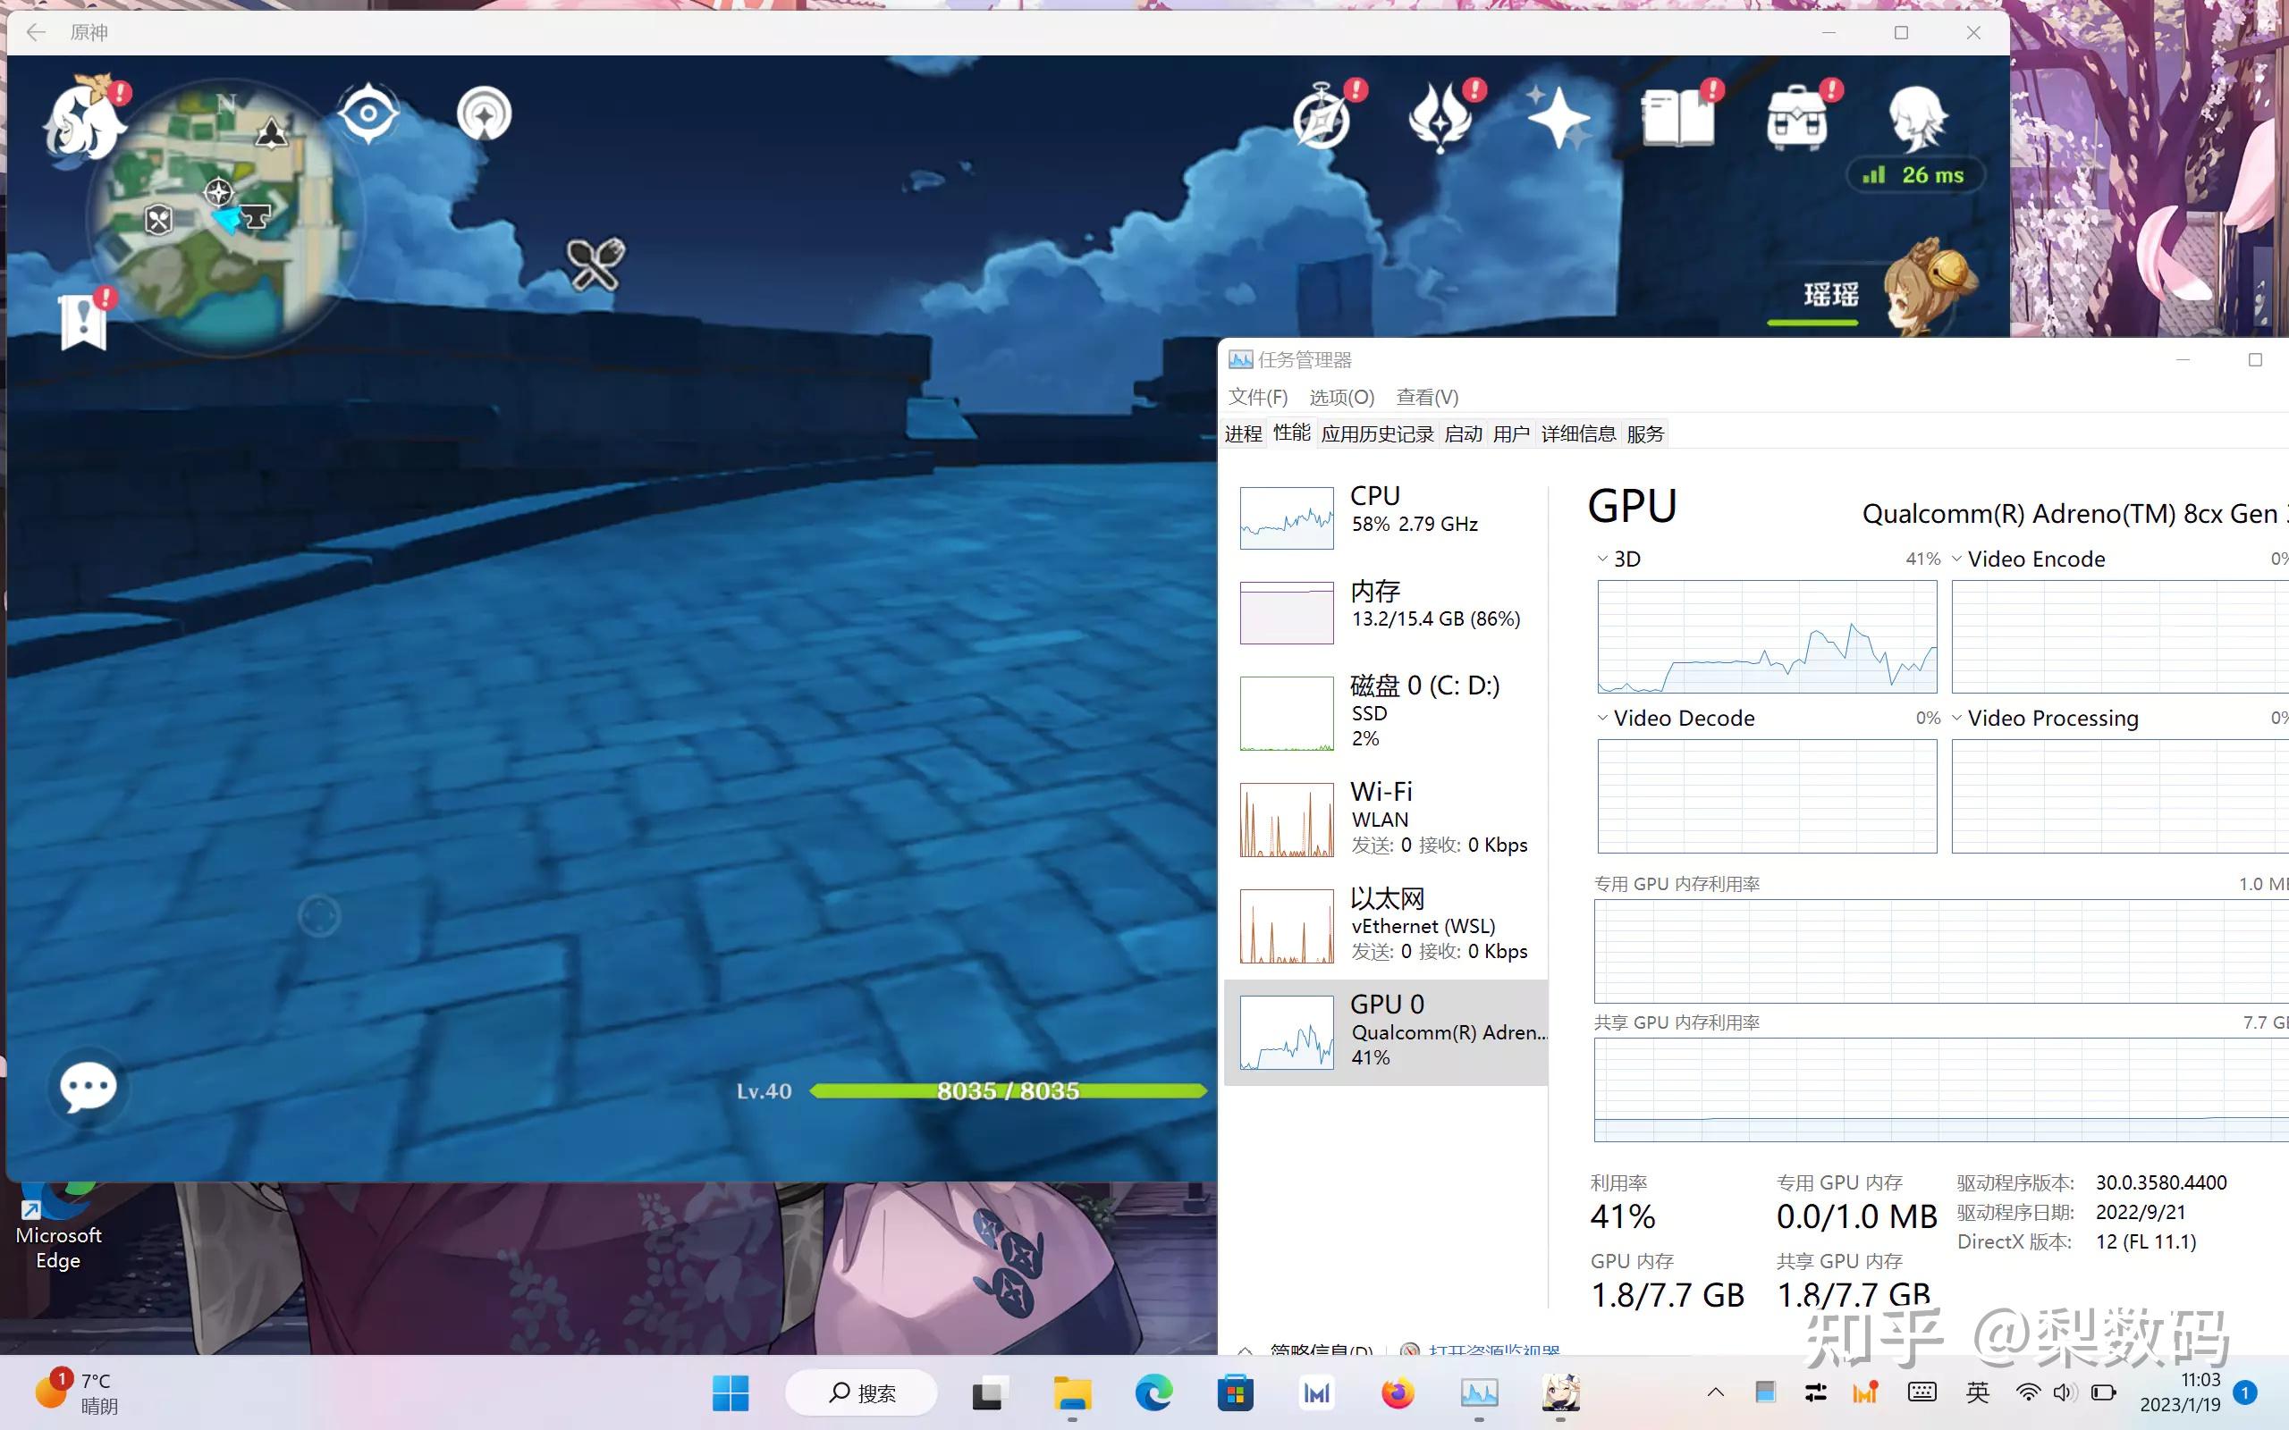
Task: Select the GPU 0 Qualcomm Adreno entry
Action: pyautogui.click(x=1386, y=1031)
